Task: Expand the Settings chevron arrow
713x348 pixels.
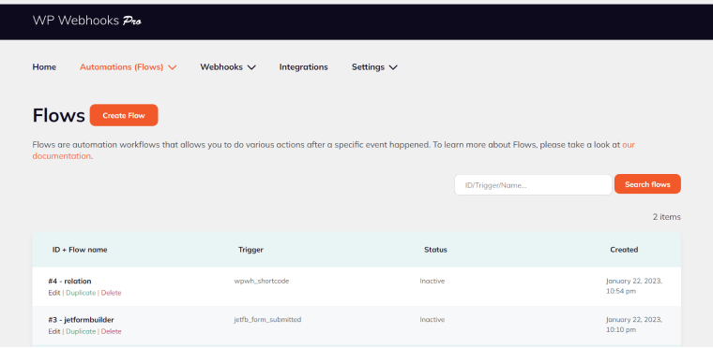Action: coord(393,67)
